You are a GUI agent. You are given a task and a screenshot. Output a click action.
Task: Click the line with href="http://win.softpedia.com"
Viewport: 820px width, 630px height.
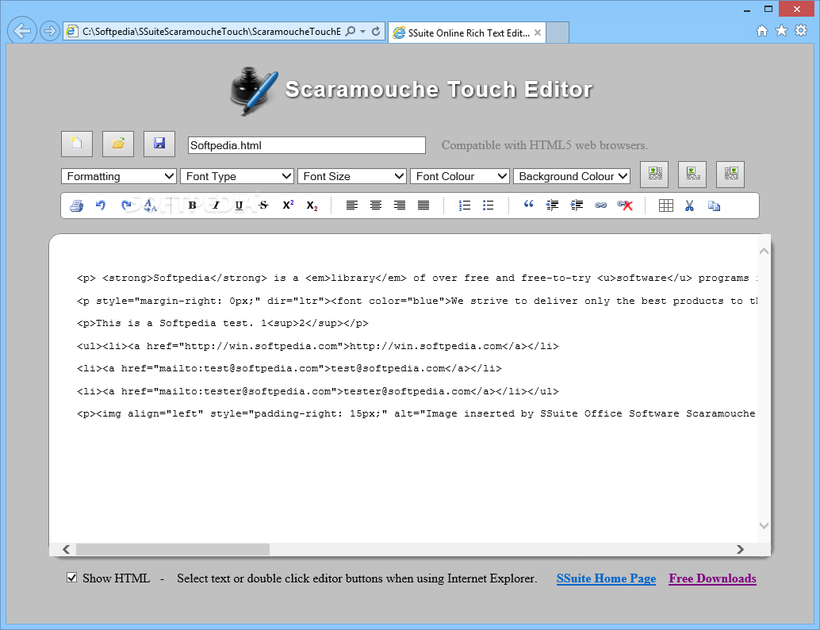(318, 347)
